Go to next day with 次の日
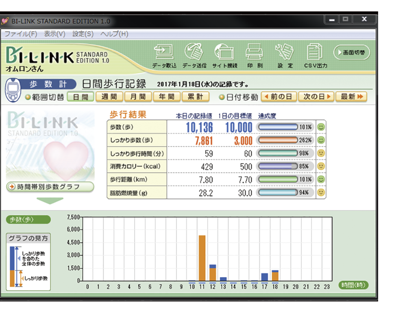394x310 pixels. (316, 97)
